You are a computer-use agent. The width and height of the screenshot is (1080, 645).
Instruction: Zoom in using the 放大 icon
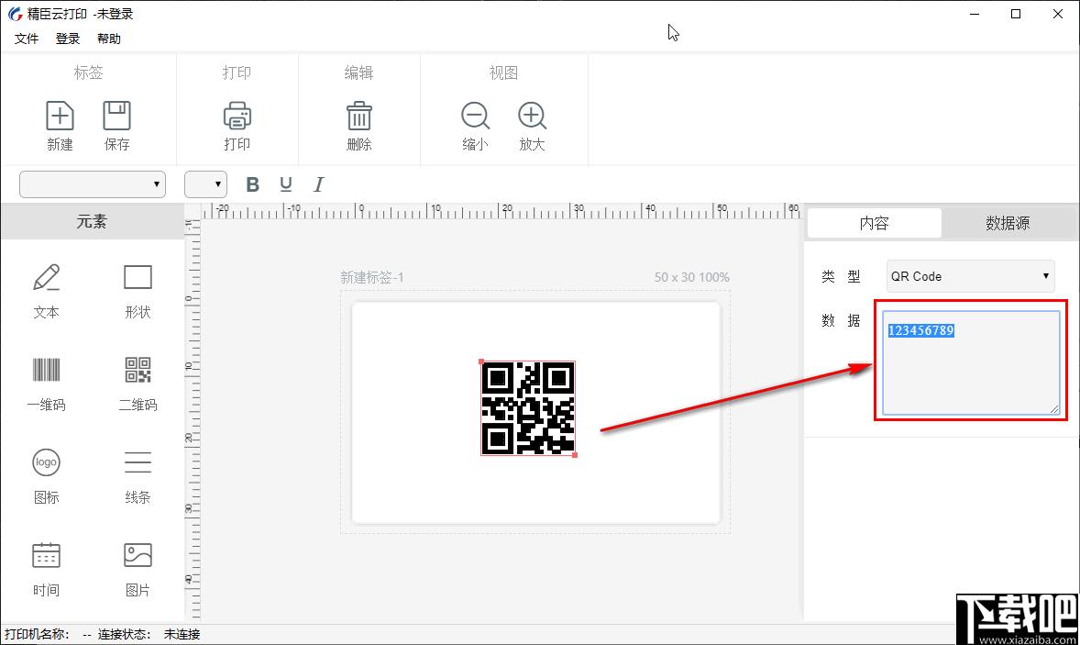(x=532, y=116)
